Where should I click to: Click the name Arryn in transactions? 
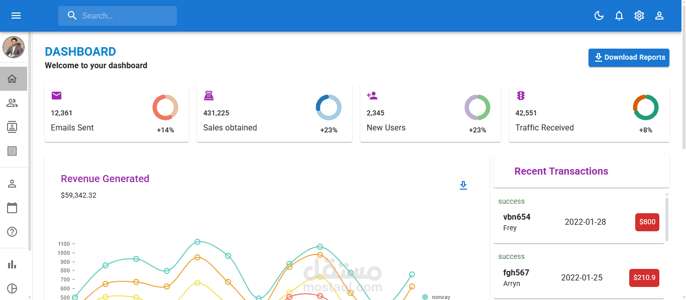click(x=512, y=283)
